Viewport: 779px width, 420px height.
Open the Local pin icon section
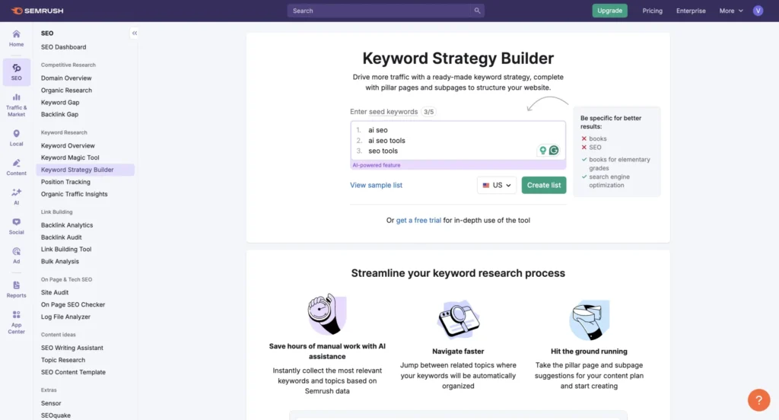pos(17,138)
